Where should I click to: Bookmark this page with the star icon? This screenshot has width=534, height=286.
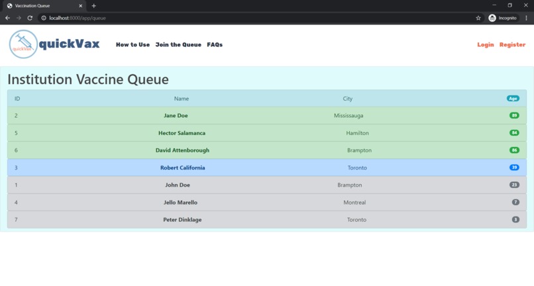pyautogui.click(x=478, y=18)
